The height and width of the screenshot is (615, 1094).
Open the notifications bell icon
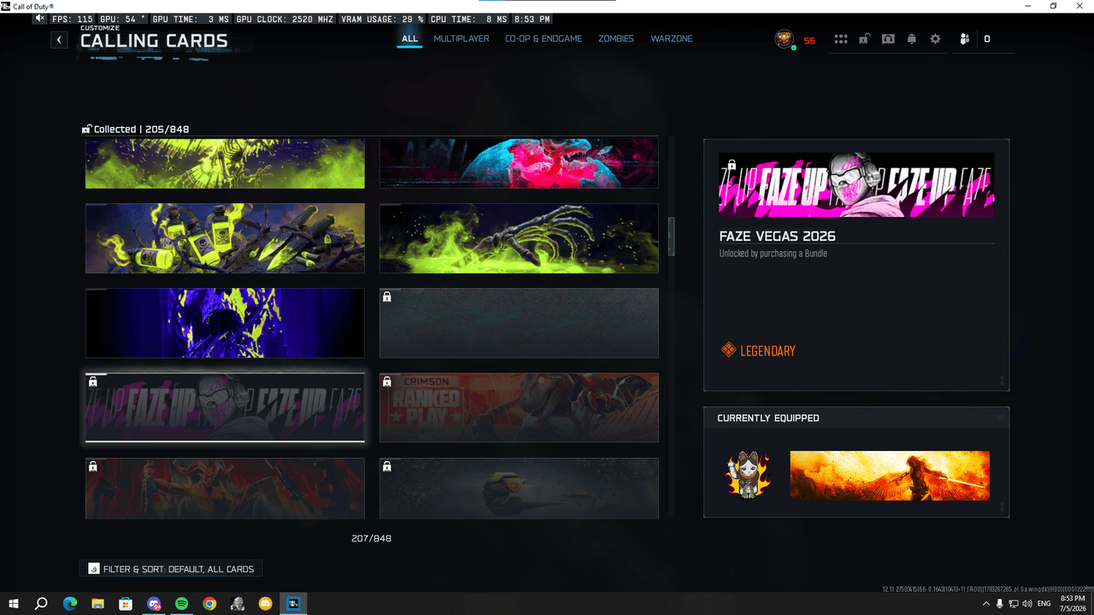point(912,39)
